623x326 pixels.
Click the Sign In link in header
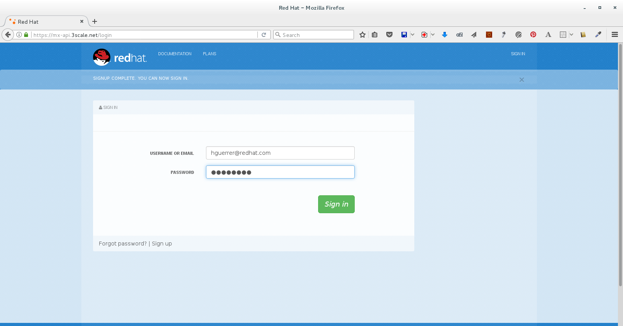tap(518, 54)
